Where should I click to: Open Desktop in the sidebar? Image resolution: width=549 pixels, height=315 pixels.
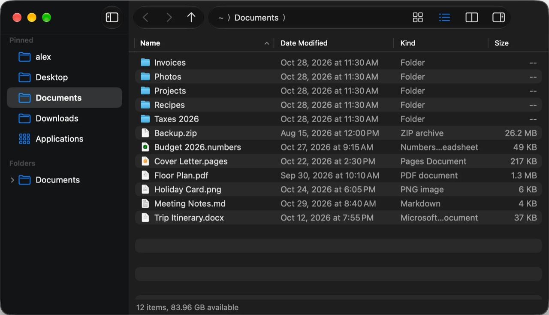64,77
